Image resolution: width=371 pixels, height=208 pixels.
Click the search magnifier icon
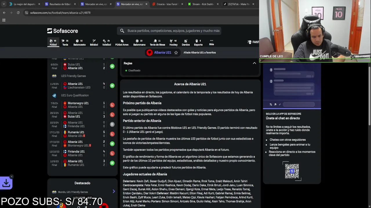122,31
